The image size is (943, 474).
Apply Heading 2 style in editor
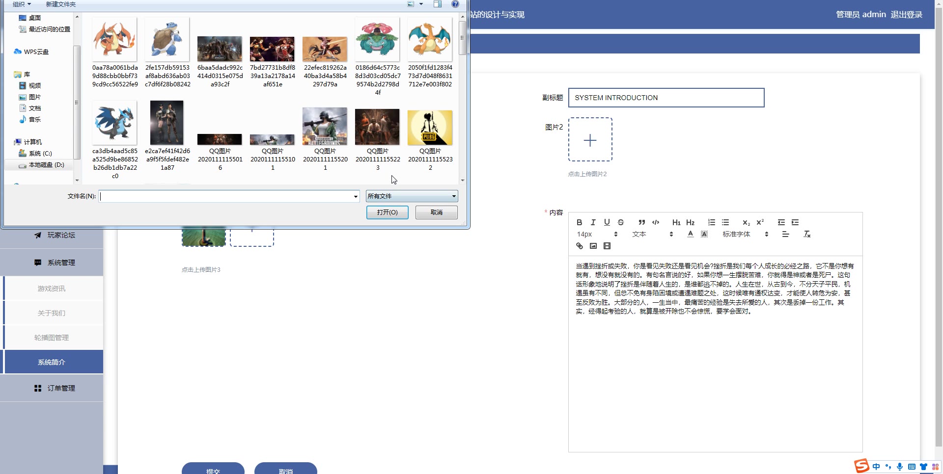tap(690, 222)
